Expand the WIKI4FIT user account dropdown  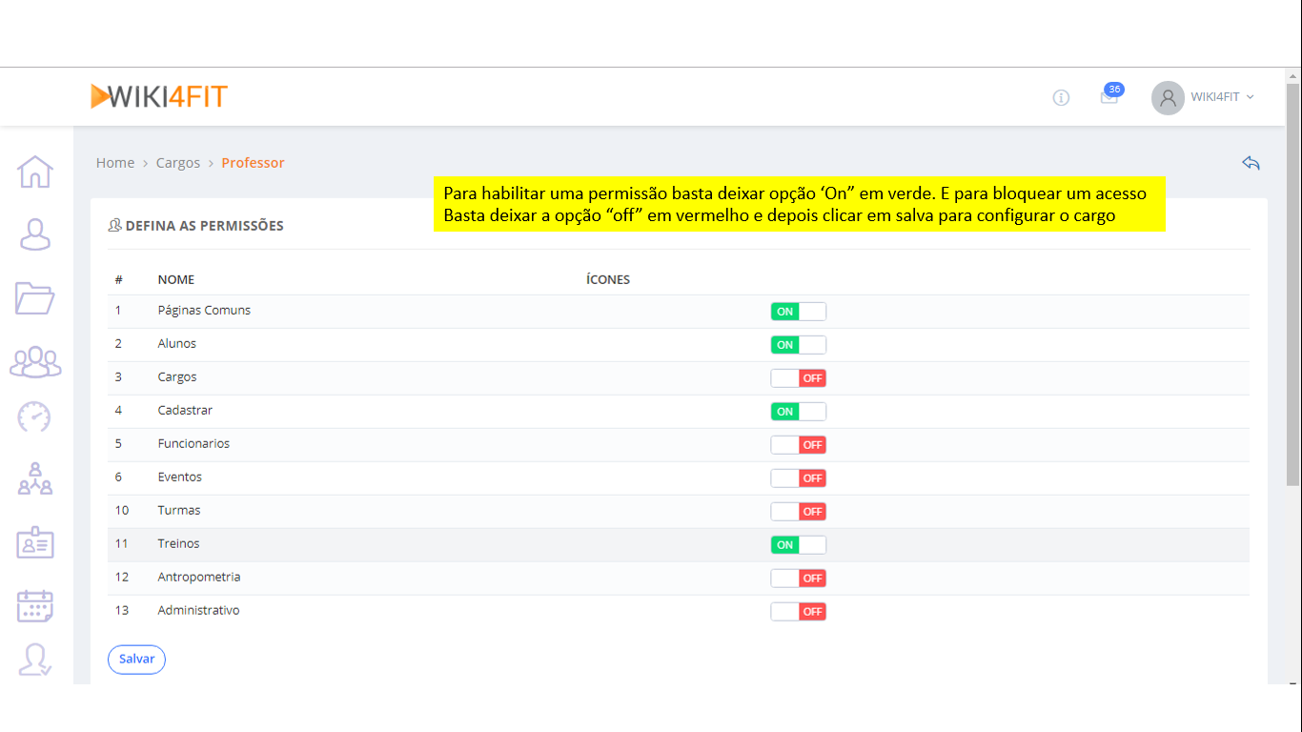[1204, 97]
